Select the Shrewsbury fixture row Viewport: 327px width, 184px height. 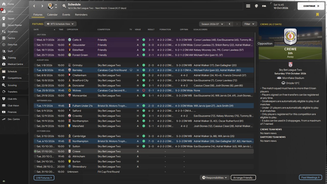click(144, 167)
